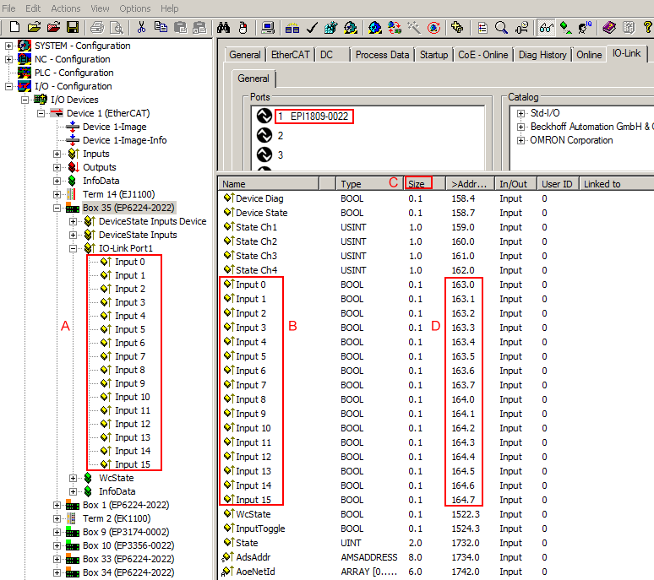This screenshot has height=580, width=654.
Task: Click the Generate Mappings icon
Action: coord(292,28)
